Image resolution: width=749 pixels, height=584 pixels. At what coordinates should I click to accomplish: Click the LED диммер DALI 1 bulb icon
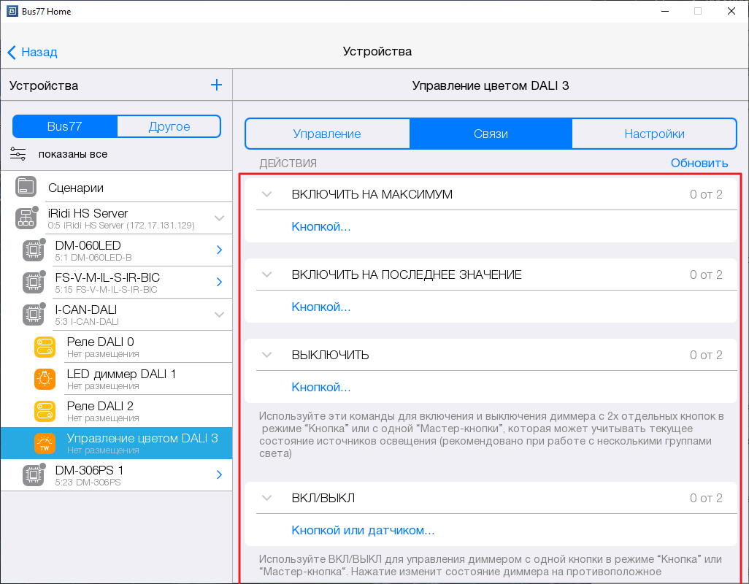(x=45, y=379)
